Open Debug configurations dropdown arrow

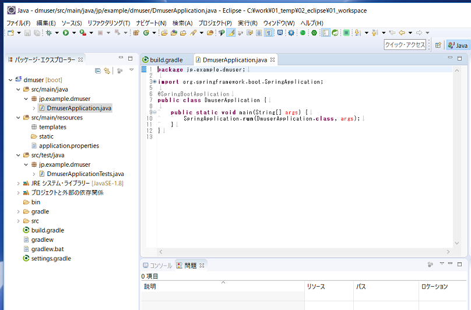[x=57, y=33]
